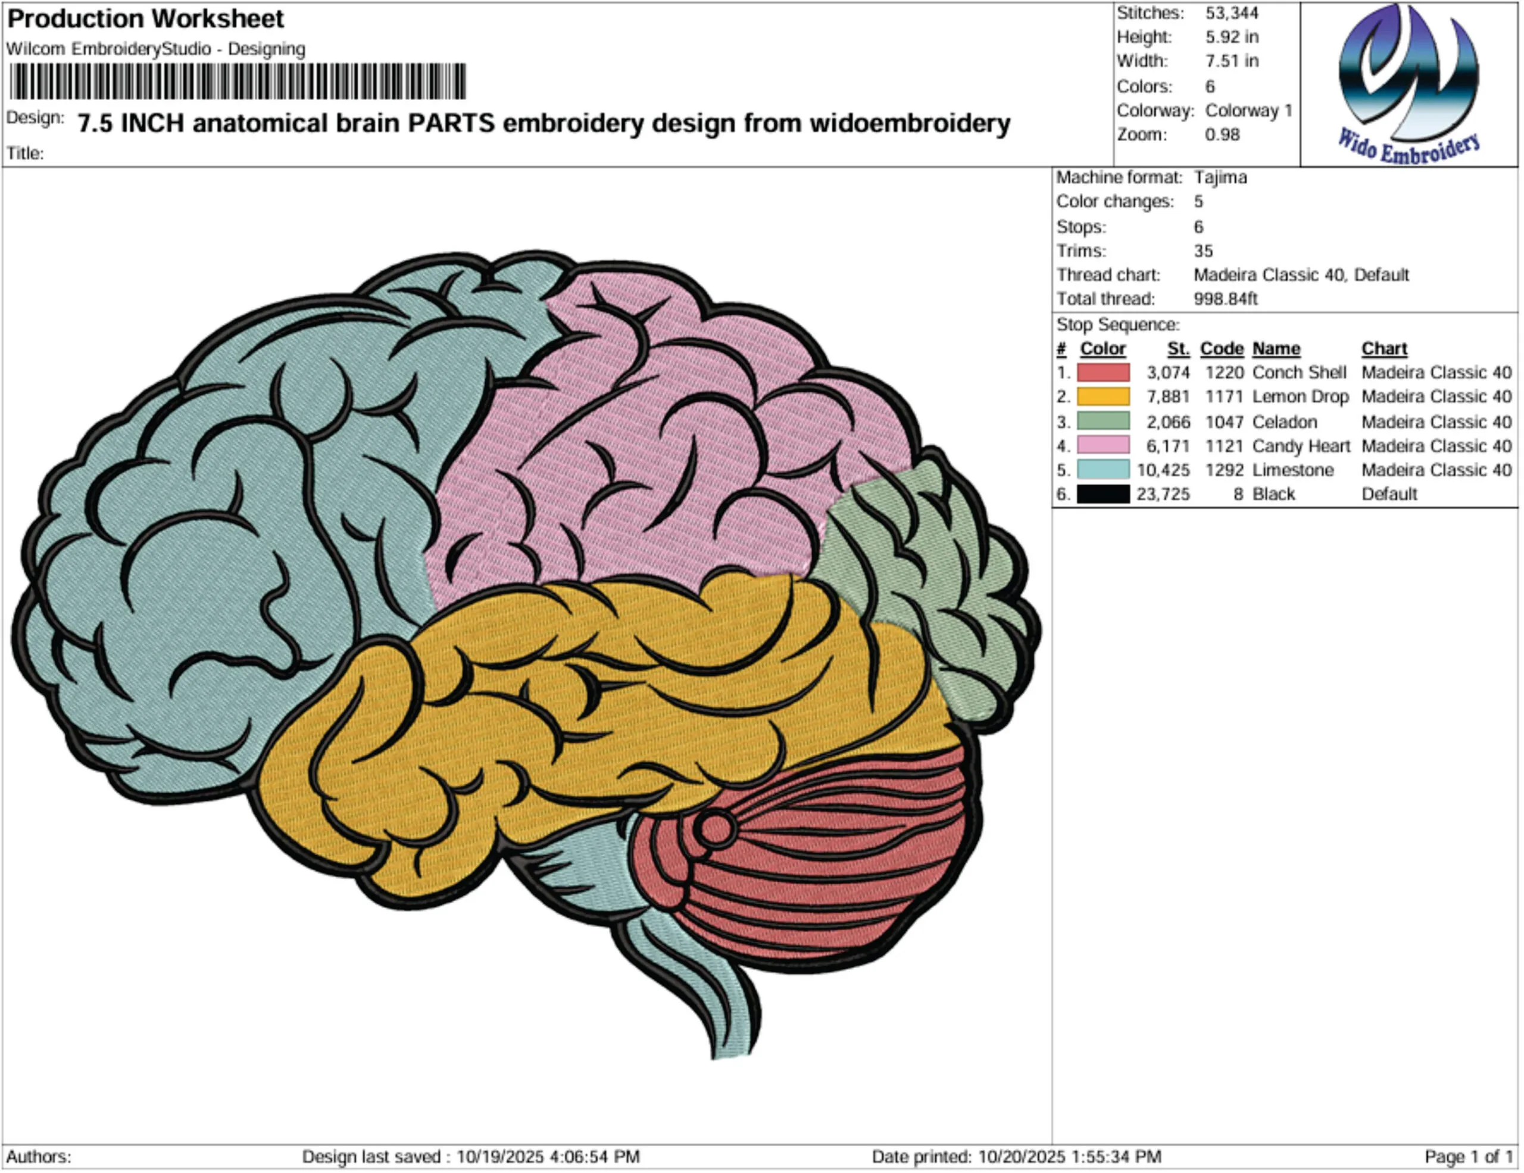Click the 'Candy Heart' thread name
The height and width of the screenshot is (1173, 1524).
click(1301, 446)
